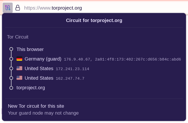The height and width of the screenshot is (123, 188).
Task: Click the Circuit for torproject.org heading
Action: click(94, 20)
